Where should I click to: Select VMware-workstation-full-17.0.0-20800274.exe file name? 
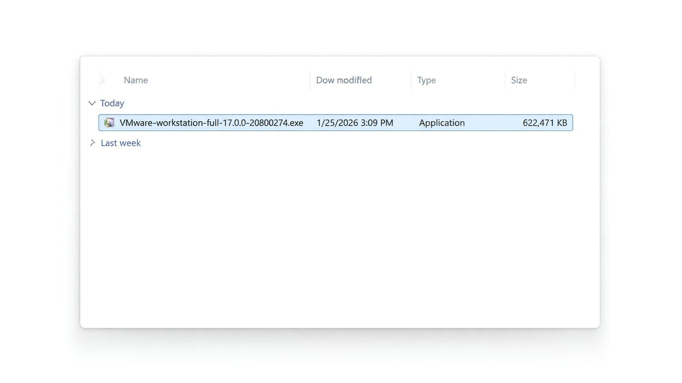pos(211,123)
